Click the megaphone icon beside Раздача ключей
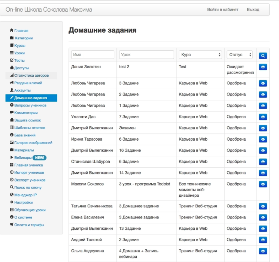 click(x=12, y=82)
